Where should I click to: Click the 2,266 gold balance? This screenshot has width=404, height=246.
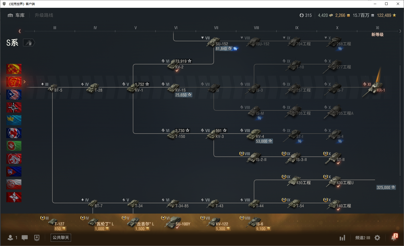pyautogui.click(x=343, y=15)
